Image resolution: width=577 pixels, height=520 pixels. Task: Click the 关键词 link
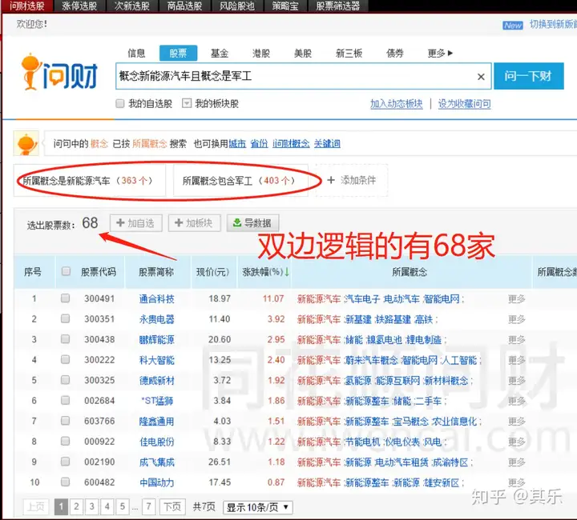327,143
